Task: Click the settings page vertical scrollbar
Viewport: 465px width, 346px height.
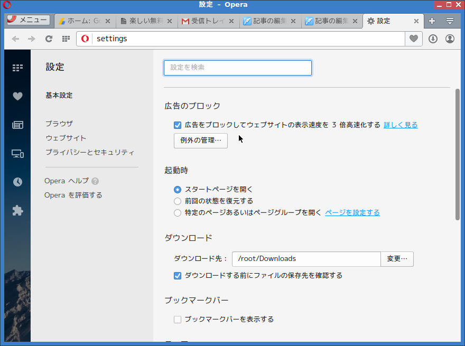Action: 458,154
